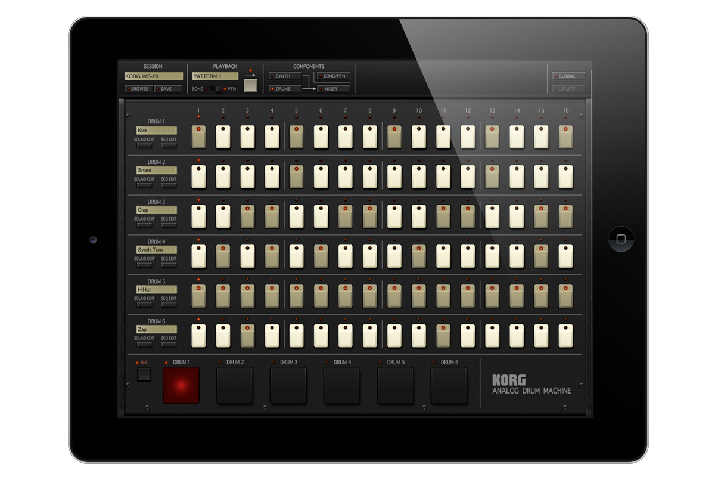
Task: Open the Synth Tom sound selector
Action: [157, 250]
